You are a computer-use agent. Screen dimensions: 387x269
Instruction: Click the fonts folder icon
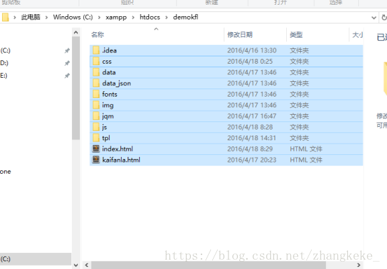[x=96, y=94]
